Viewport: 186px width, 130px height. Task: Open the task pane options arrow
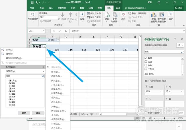coord(175,39)
